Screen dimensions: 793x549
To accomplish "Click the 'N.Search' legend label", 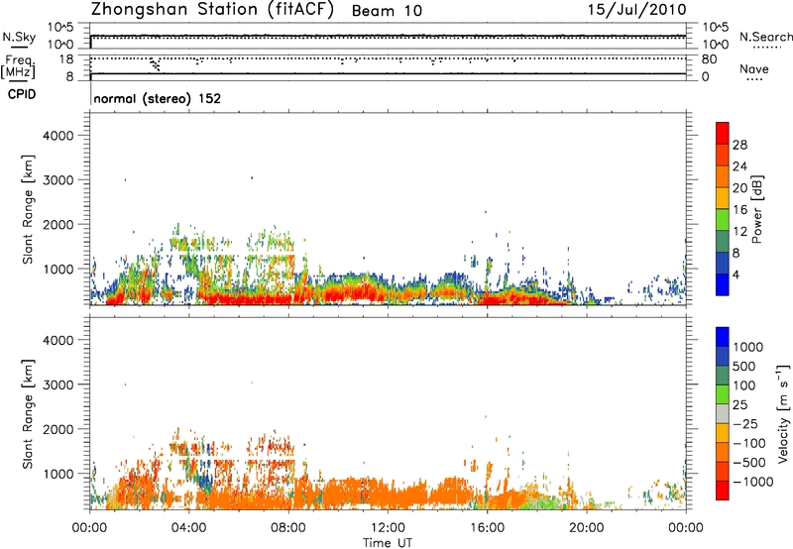I will tap(765, 37).
